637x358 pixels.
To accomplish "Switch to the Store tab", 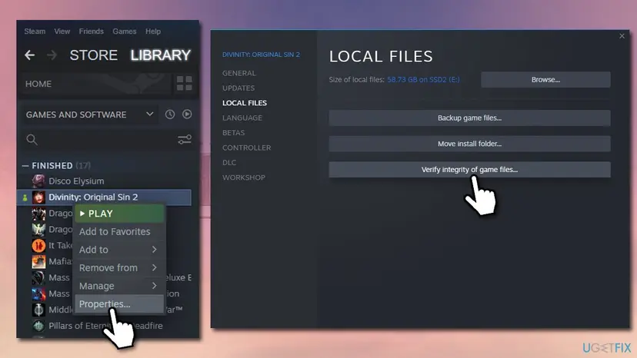I will tap(93, 55).
